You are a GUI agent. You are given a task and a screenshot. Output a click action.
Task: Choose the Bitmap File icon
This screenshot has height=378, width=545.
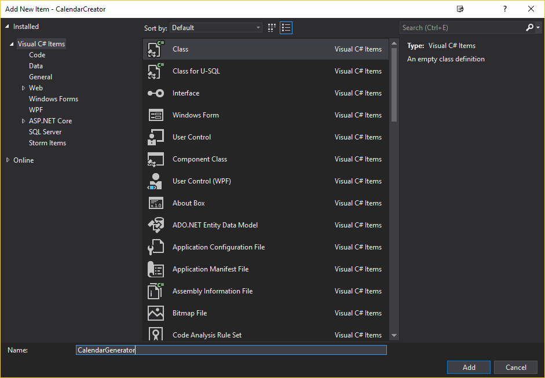155,313
